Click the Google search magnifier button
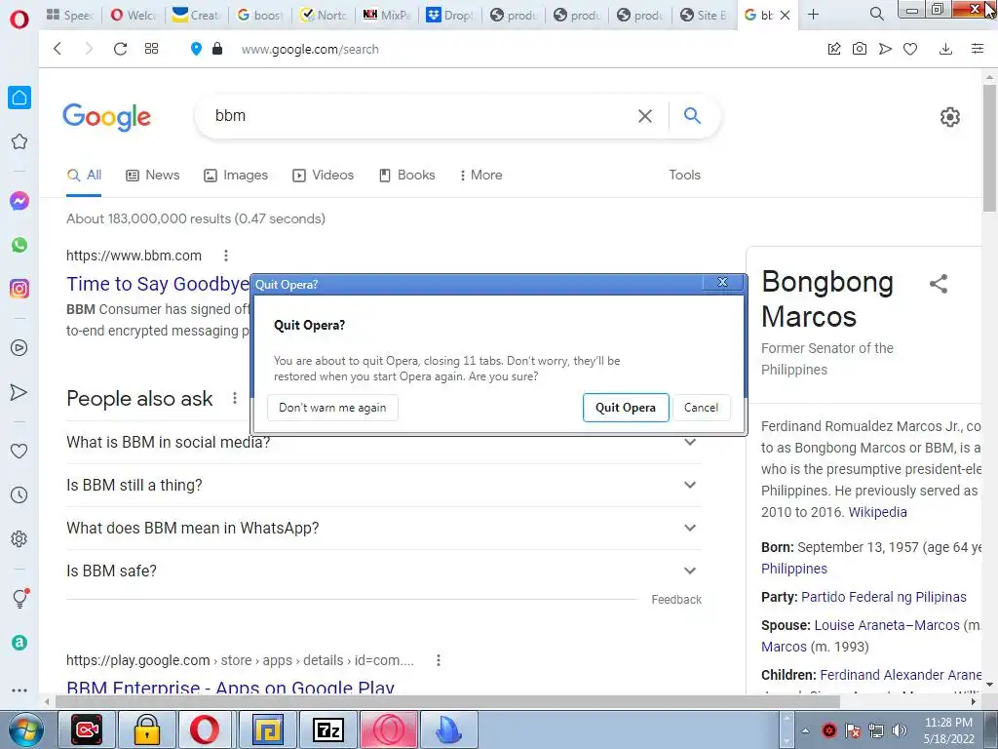Screen dimensions: 998x749 (x=692, y=115)
